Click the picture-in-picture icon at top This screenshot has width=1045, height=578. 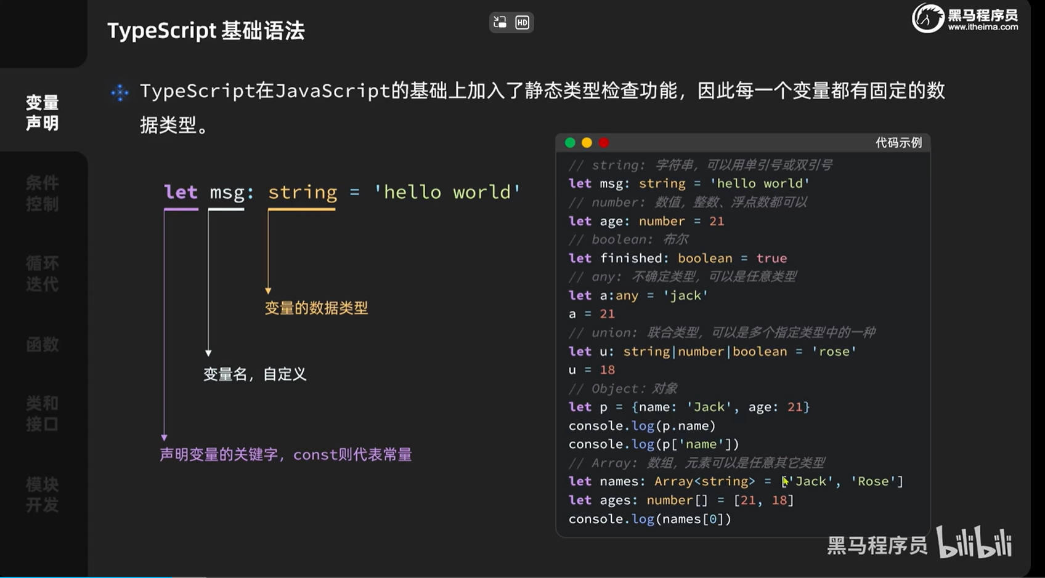(x=500, y=23)
